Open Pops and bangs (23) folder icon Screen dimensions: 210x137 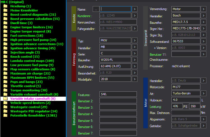point(5,82)
